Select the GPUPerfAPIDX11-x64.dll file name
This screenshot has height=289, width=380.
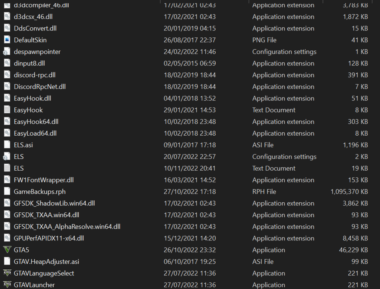tap(49, 238)
